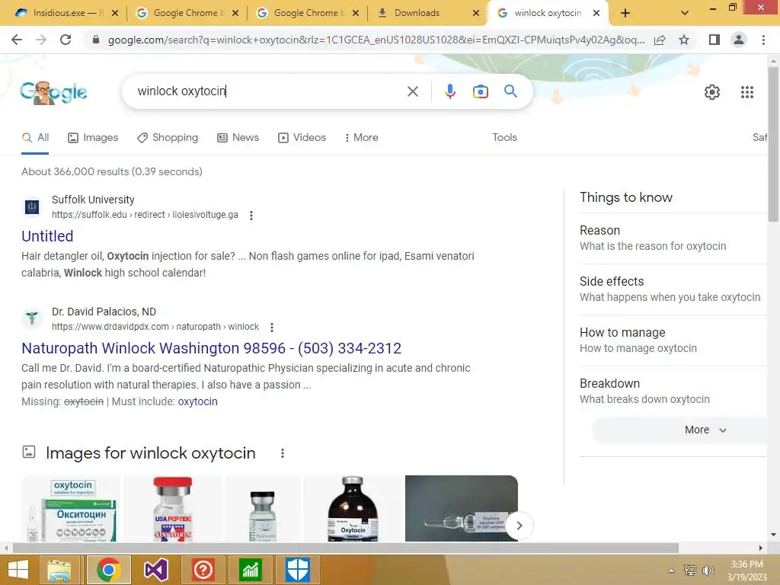Reload the current page
This screenshot has width=780, height=585.
[66, 40]
